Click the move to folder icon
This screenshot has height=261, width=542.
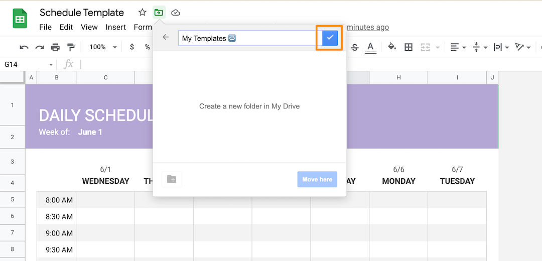coord(159,13)
